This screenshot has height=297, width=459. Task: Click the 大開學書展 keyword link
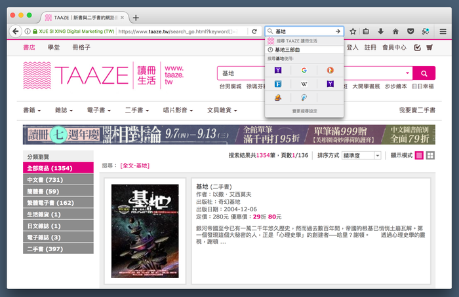pyautogui.click(x=366, y=86)
